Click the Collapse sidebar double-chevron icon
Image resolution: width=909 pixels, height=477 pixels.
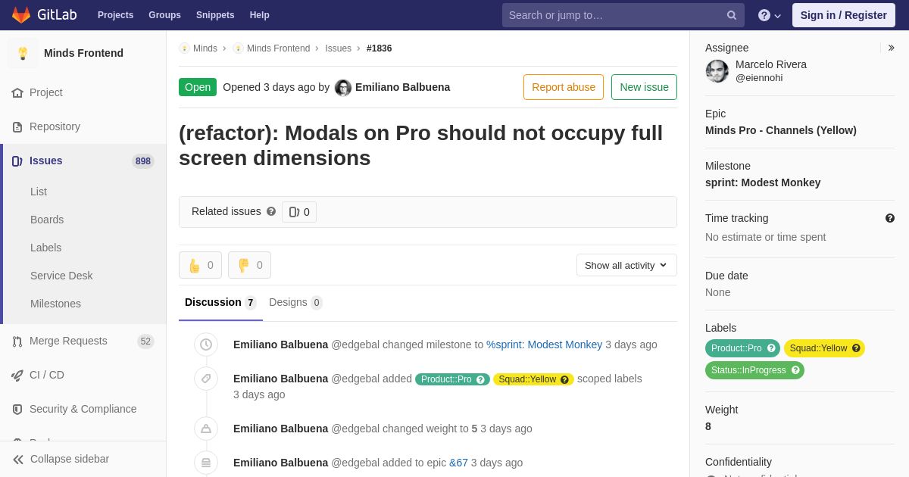coord(18,459)
